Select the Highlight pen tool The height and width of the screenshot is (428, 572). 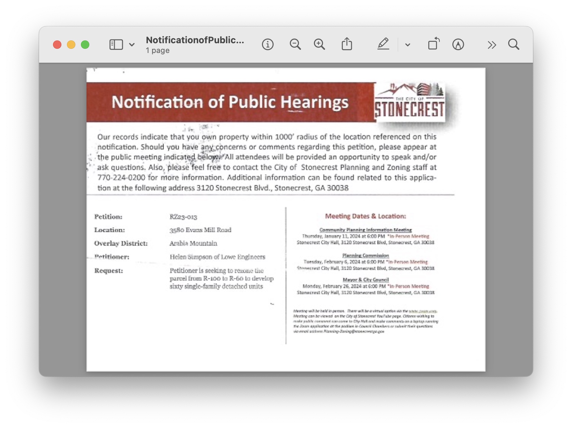(383, 45)
